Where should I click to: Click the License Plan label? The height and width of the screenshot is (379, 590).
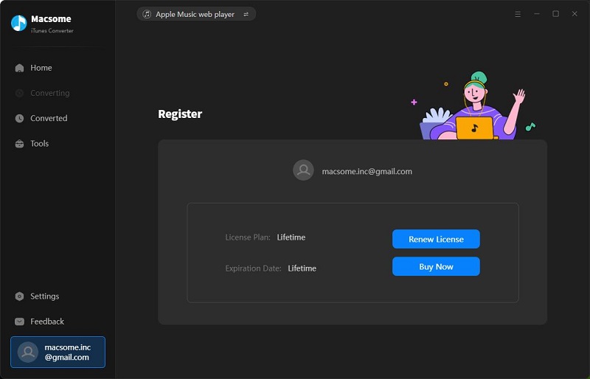click(248, 237)
